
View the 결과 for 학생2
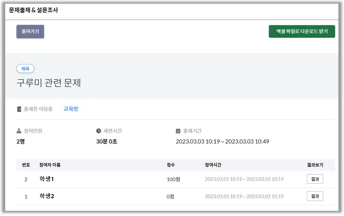(315, 196)
